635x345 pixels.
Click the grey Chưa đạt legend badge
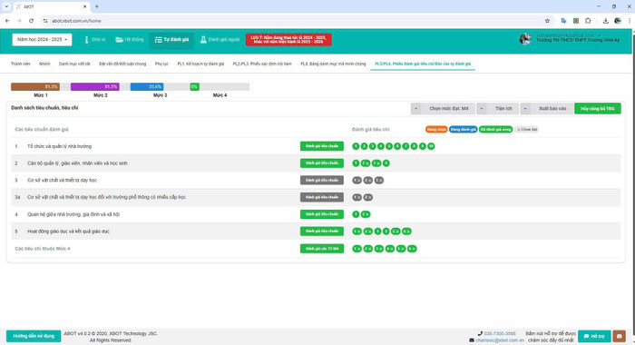527,129
